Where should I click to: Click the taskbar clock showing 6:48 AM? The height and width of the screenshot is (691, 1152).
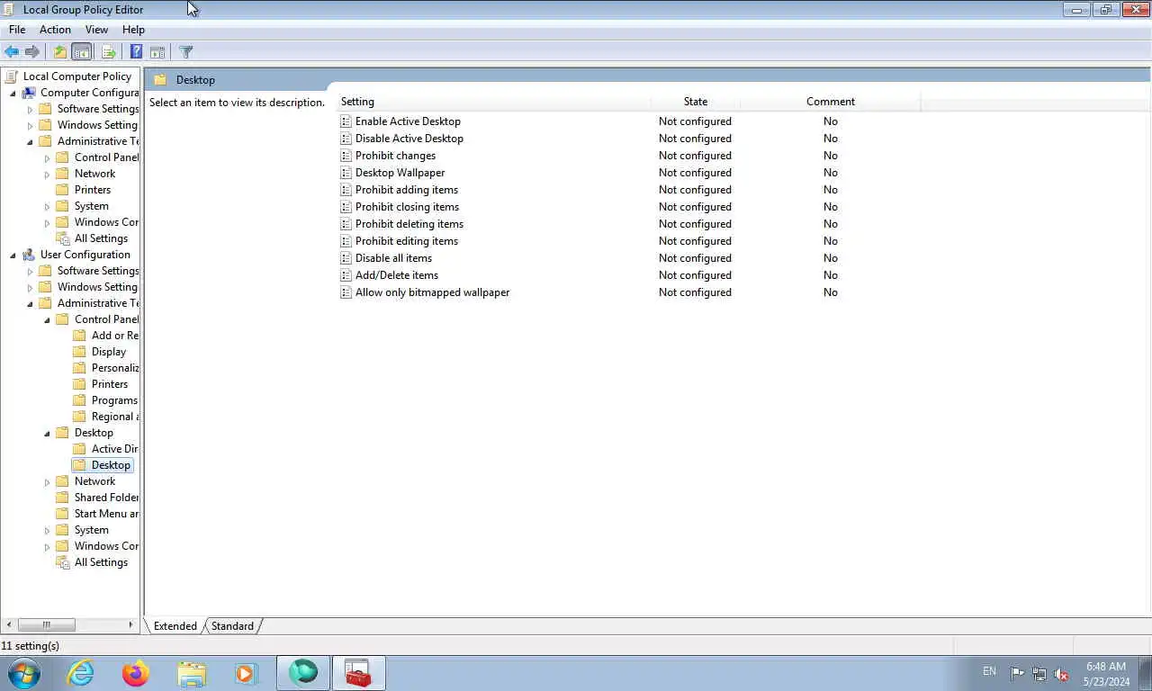1106,673
